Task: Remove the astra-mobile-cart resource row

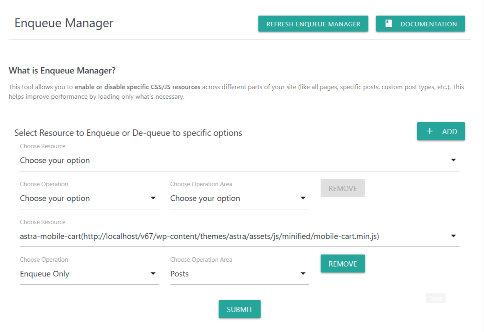Action: pyautogui.click(x=343, y=264)
